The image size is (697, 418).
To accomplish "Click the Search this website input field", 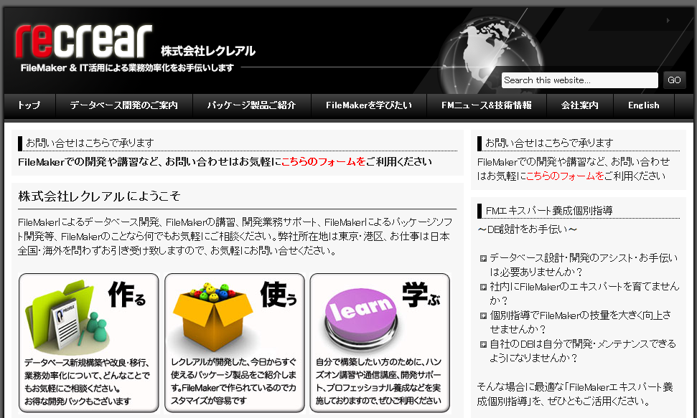I will (x=578, y=80).
